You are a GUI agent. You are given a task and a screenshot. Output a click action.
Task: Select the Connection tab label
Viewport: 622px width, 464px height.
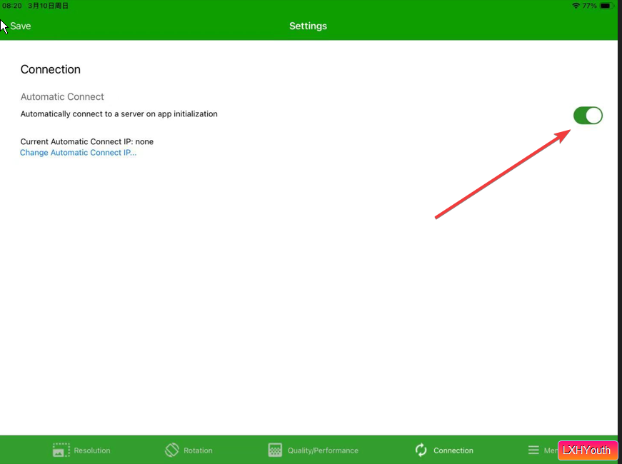click(x=453, y=450)
